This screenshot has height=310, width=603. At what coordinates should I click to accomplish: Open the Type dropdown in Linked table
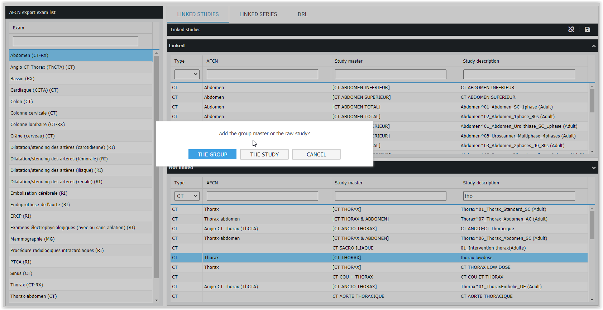[x=187, y=74]
